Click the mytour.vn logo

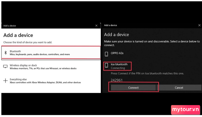coord(186,110)
